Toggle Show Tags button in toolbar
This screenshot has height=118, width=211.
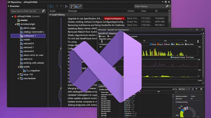point(80,6)
